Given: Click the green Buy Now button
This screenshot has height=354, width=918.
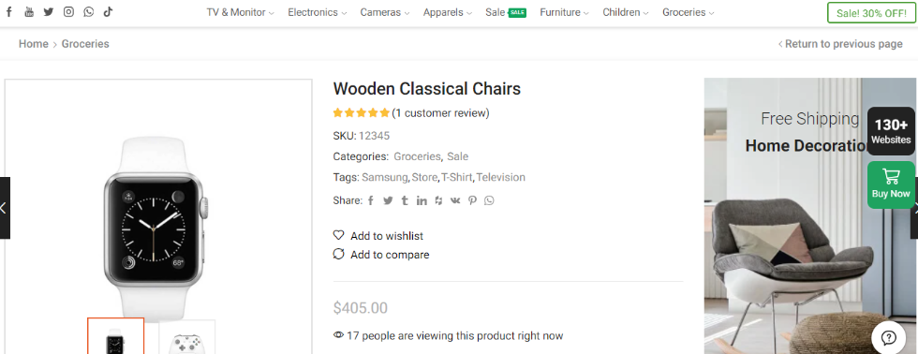Looking at the screenshot, I should point(891,184).
